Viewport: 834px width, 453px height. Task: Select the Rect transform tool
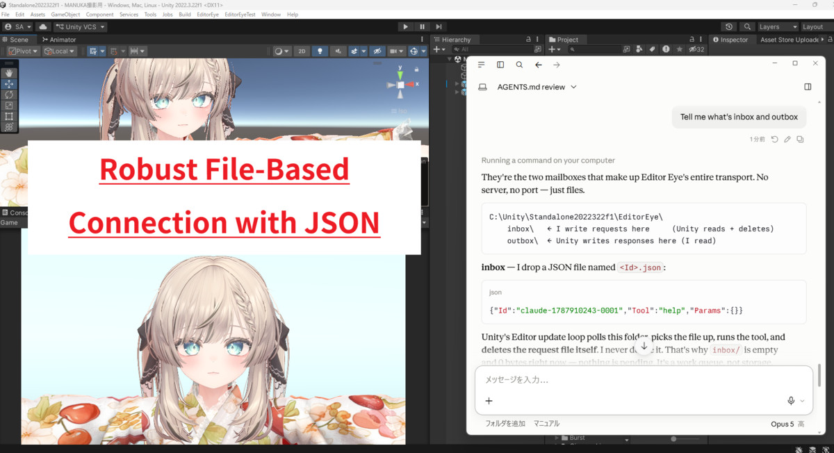(x=9, y=116)
